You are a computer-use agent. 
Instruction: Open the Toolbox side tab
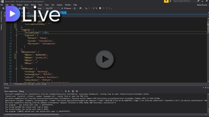point(1,27)
